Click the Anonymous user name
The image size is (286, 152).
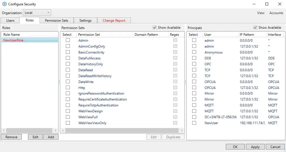click(x=213, y=52)
